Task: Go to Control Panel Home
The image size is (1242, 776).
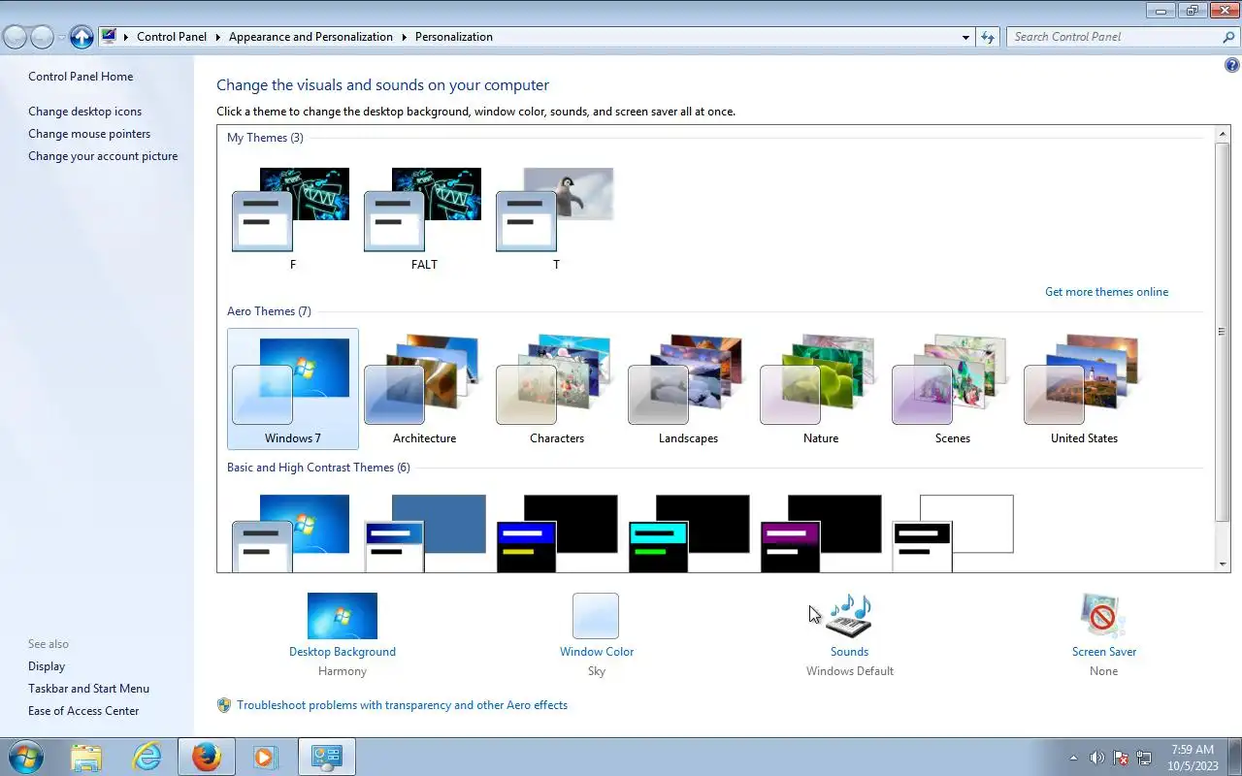Action: pyautogui.click(x=81, y=77)
